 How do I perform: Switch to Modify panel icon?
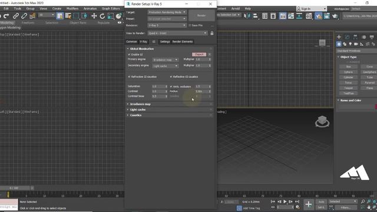347,37
